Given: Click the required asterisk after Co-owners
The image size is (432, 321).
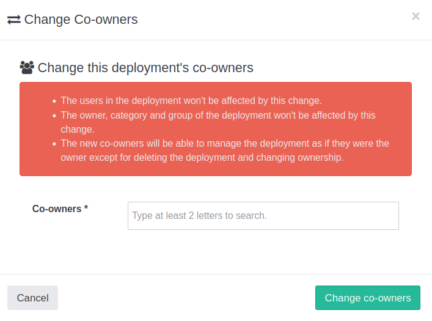Looking at the screenshot, I should point(86,208).
